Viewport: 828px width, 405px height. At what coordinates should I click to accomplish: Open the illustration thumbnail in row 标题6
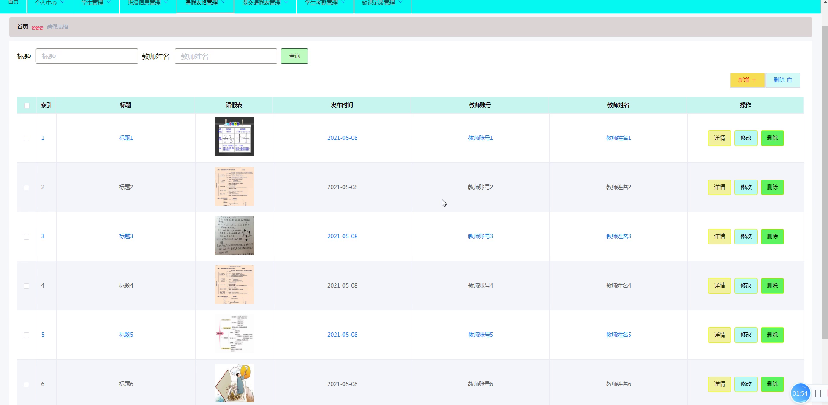[x=234, y=383]
